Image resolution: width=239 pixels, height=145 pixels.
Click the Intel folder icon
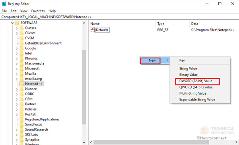(21, 53)
